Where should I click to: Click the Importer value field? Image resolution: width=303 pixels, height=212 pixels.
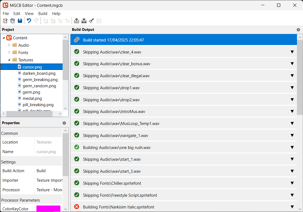pos(48,180)
